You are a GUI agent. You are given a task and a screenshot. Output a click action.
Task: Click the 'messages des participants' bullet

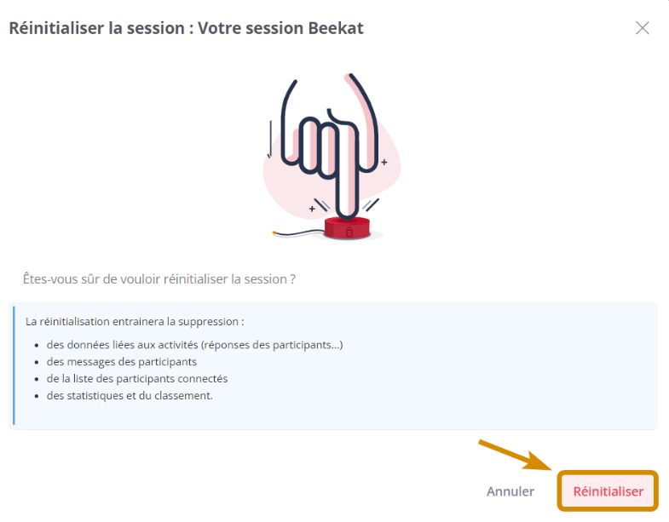tap(122, 362)
